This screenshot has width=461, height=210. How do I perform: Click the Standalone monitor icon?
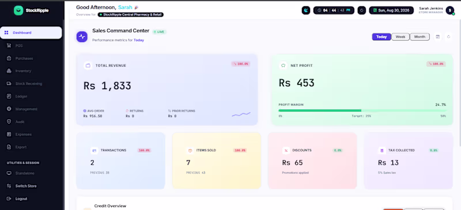(9, 173)
